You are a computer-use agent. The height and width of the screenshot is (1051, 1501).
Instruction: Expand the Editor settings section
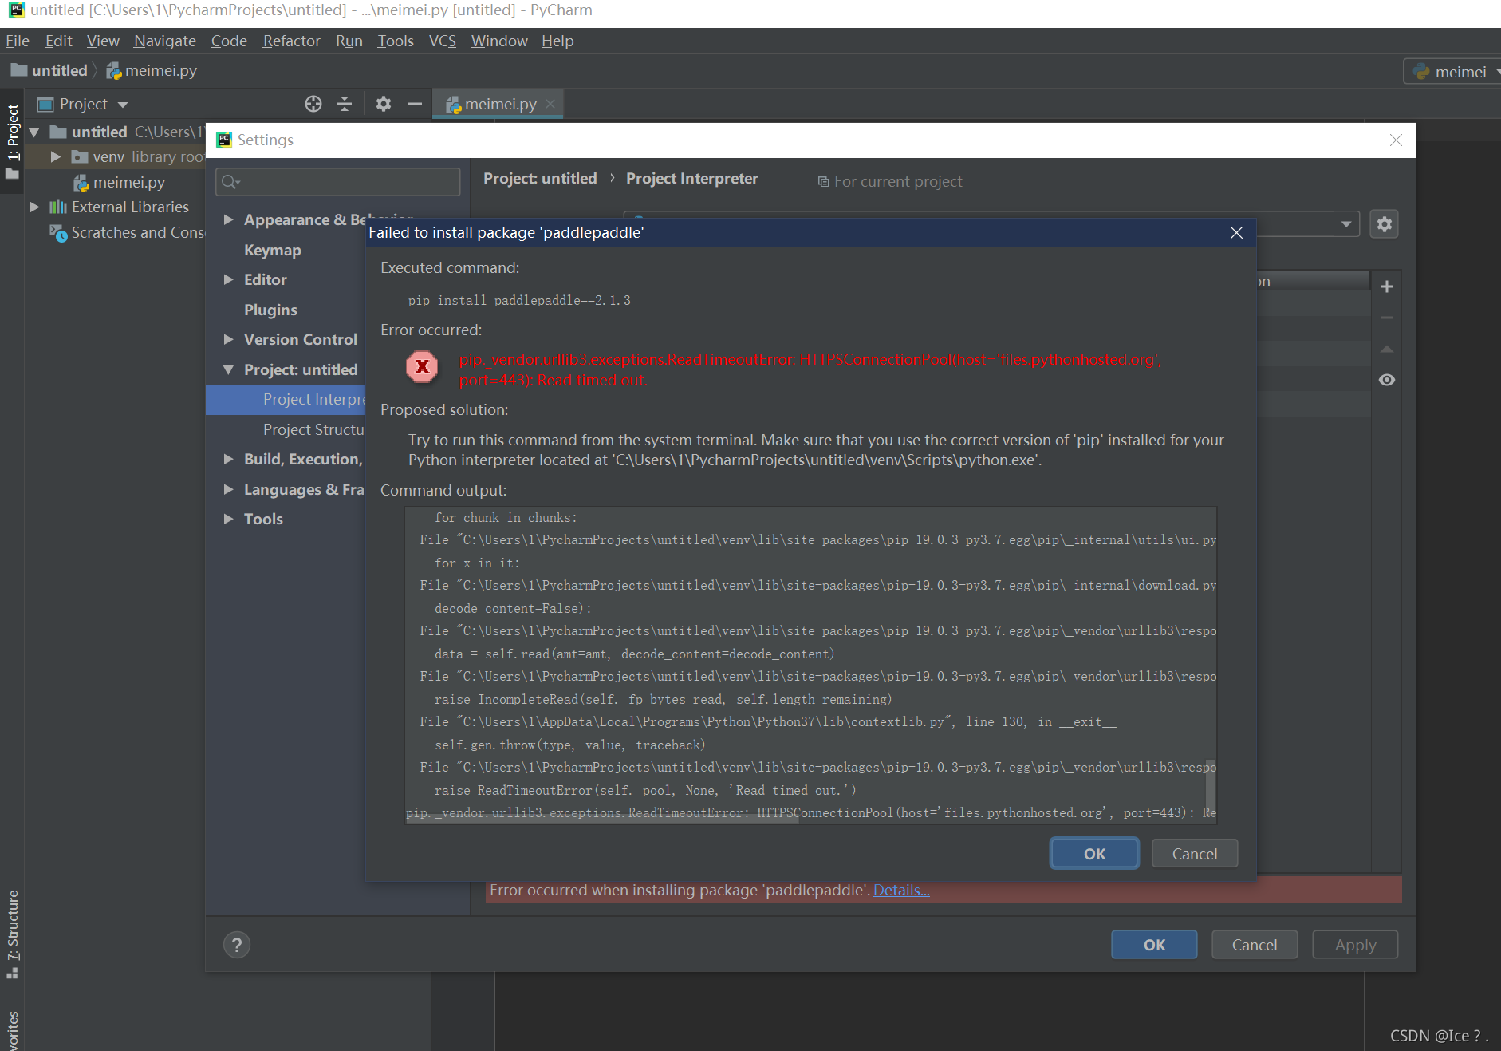(x=229, y=279)
